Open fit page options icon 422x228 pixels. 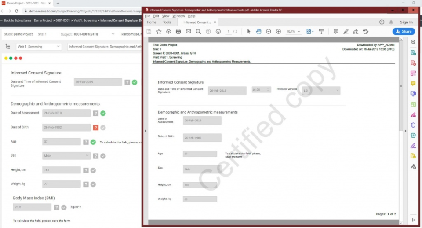coord(310,32)
